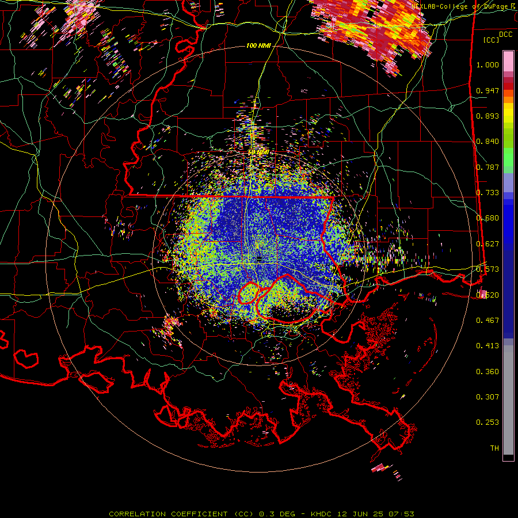Viewport: 518px width, 518px height.
Task: Click the CORRELATION COEFFICIENT (CC) caption text
Action: (x=182, y=514)
